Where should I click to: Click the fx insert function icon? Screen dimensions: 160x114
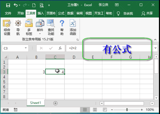coord(60,48)
